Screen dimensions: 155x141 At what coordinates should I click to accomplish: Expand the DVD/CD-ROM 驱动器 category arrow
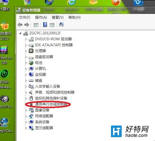click(26, 39)
